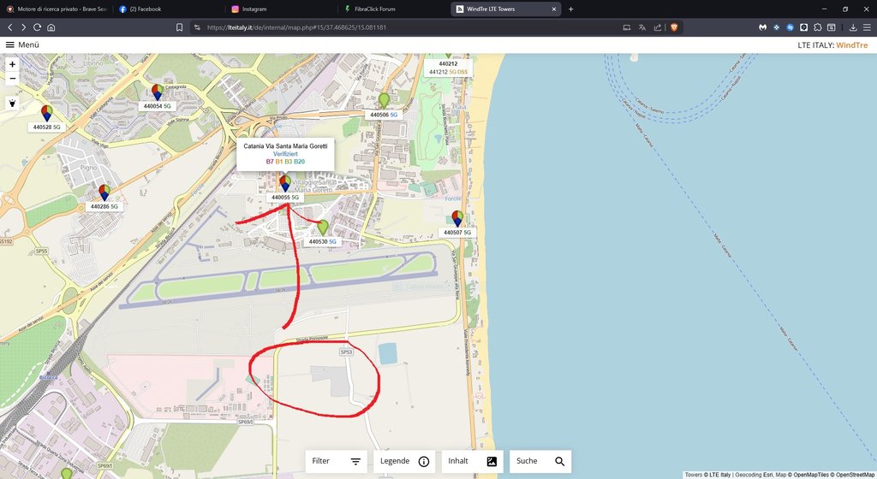The height and width of the screenshot is (479, 877).
Task: Open the Filter panel
Action: pyautogui.click(x=336, y=461)
